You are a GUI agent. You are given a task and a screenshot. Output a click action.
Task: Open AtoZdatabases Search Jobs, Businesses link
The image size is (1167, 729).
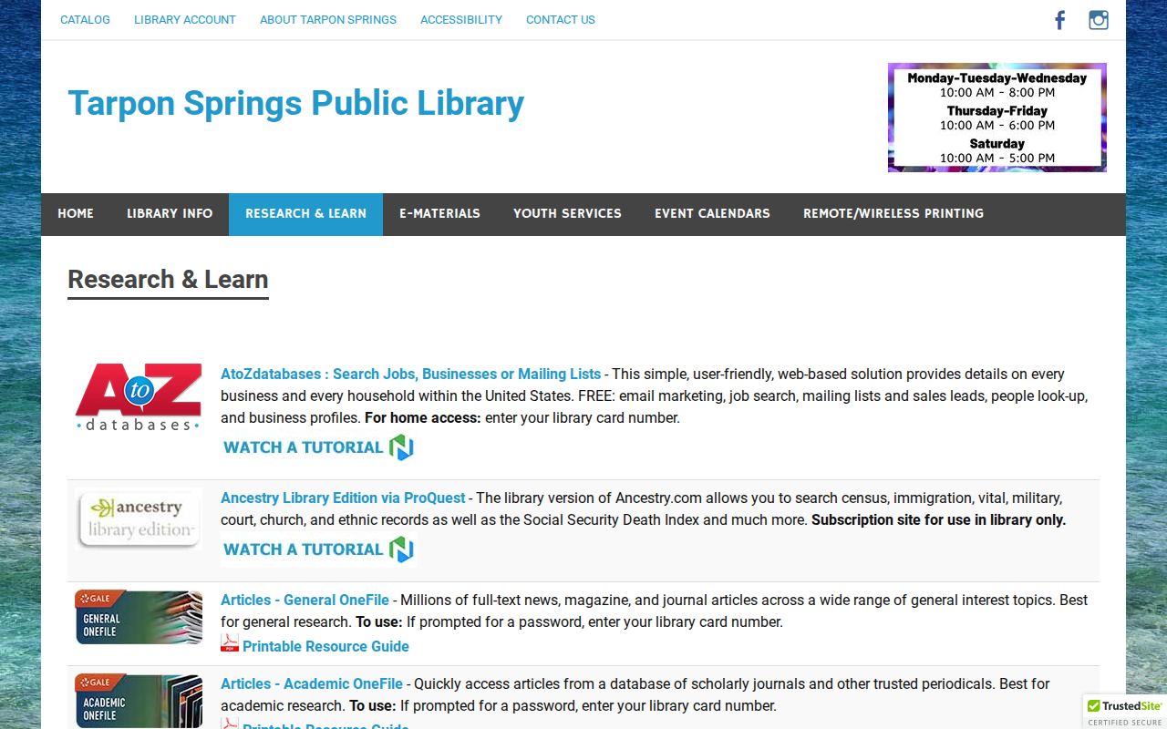410,374
